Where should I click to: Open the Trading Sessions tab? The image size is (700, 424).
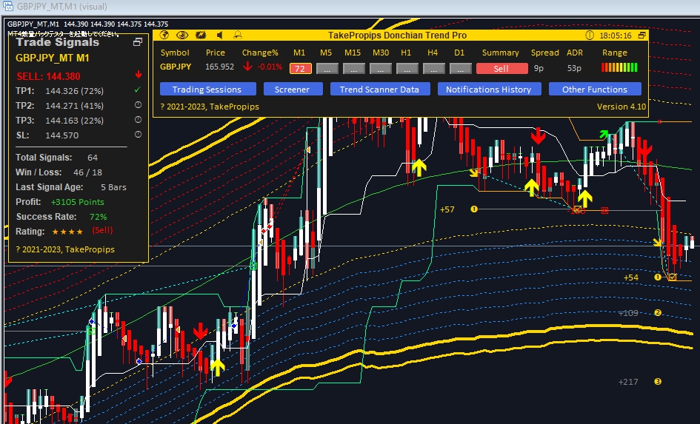tap(208, 90)
